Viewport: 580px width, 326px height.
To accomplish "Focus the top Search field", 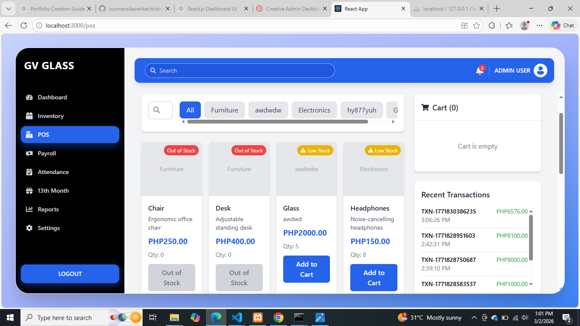I will click(240, 70).
